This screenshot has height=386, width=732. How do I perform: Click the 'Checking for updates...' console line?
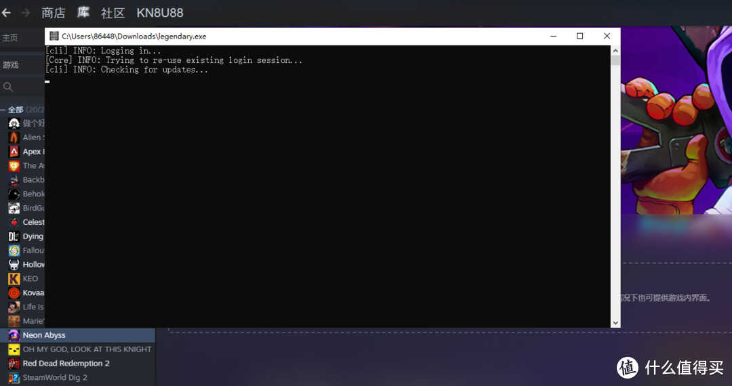tap(127, 70)
